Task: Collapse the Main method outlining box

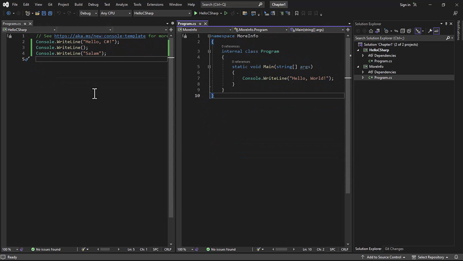Action: [x=209, y=67]
